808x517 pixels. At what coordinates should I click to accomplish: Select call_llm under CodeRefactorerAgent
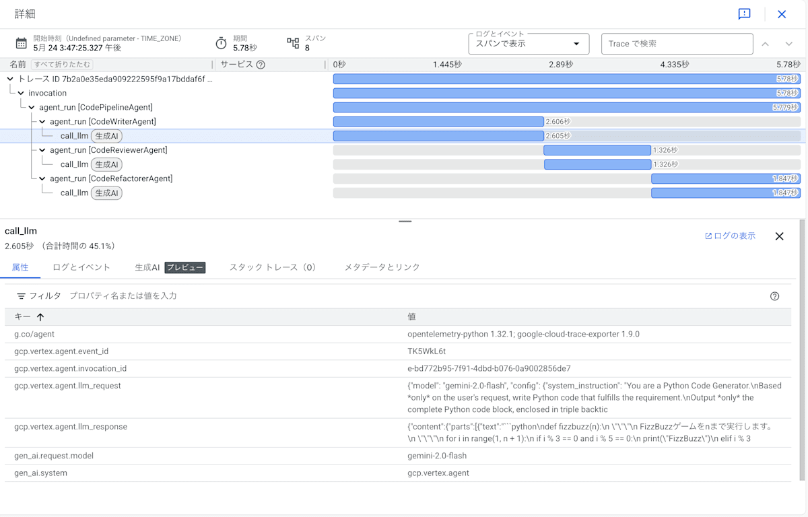(74, 193)
